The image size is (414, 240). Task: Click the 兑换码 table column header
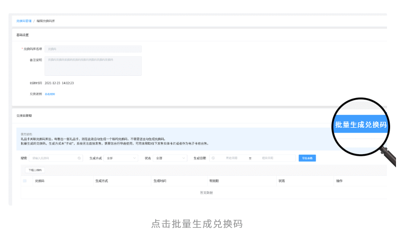click(x=40, y=181)
